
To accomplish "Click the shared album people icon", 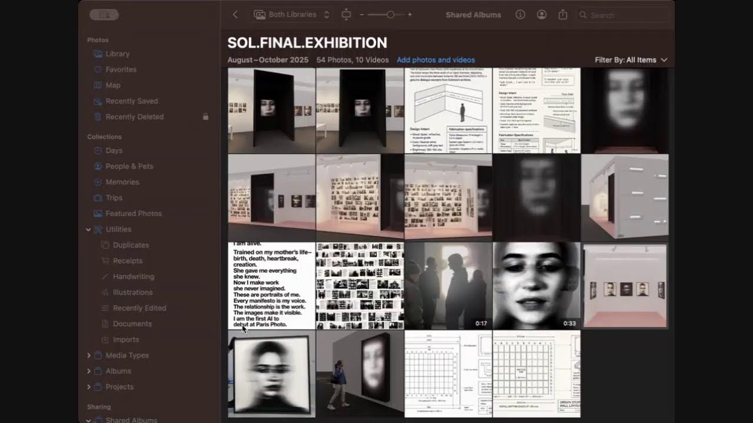I will point(542,15).
